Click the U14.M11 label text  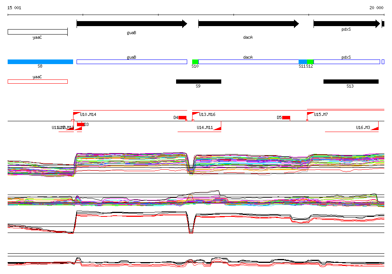pos(205,127)
